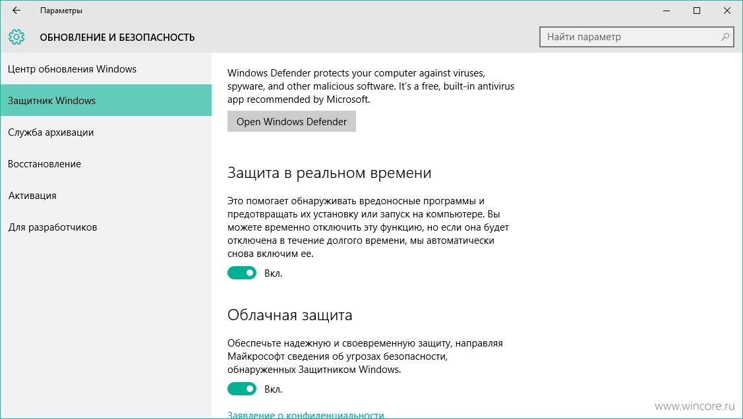
Task: Focus the Найти параметр search field
Action: [636, 37]
